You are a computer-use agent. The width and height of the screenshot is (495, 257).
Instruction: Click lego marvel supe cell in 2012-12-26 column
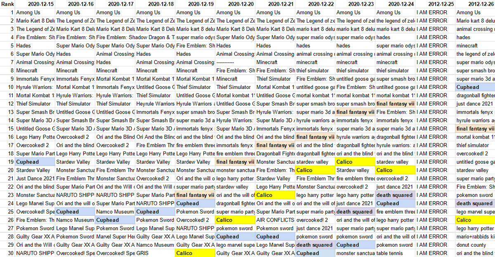[475, 212]
